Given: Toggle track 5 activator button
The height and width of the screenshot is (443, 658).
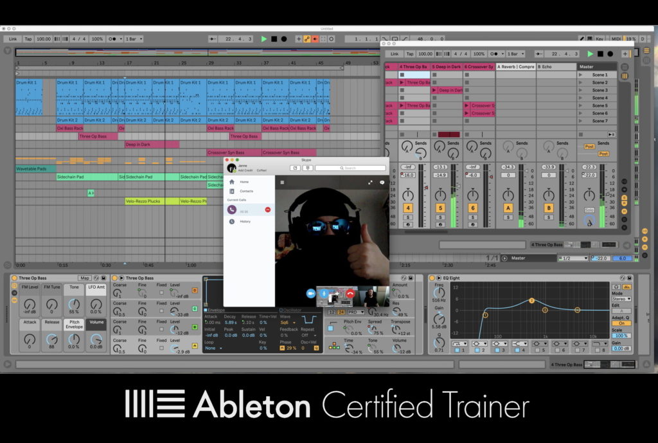Looking at the screenshot, I should tap(440, 208).
